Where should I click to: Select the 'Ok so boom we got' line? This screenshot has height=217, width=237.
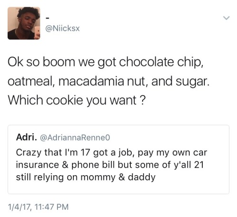pos(106,62)
